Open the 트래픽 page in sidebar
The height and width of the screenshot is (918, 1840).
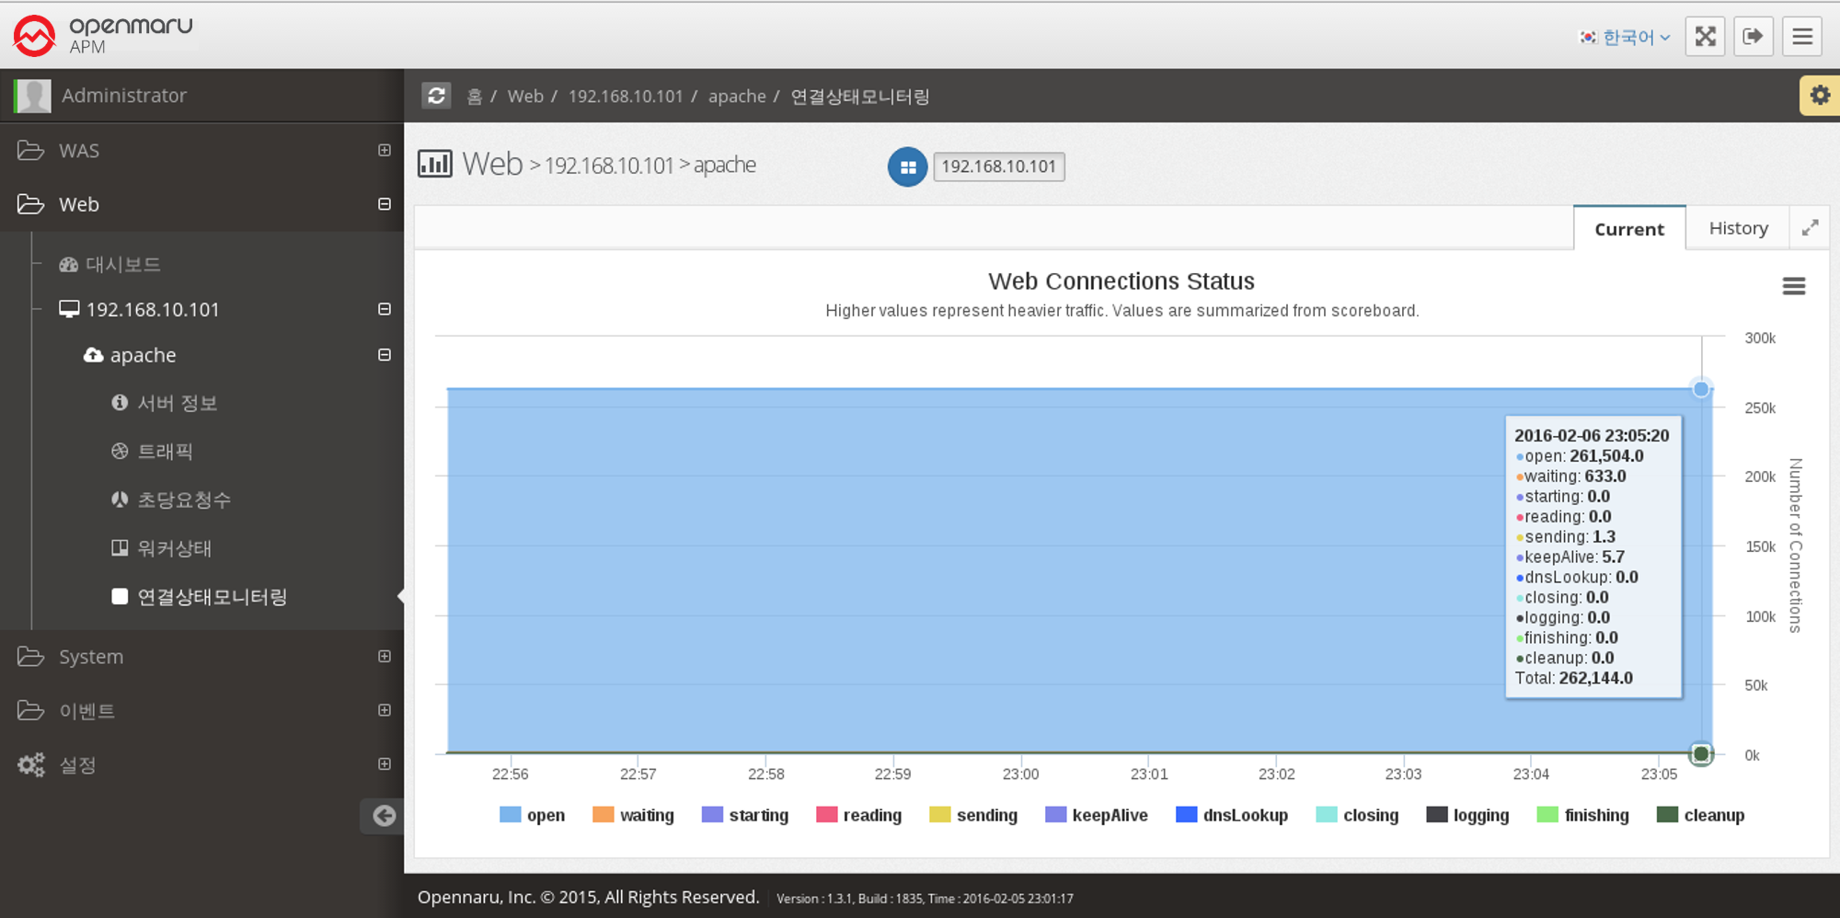[165, 452]
